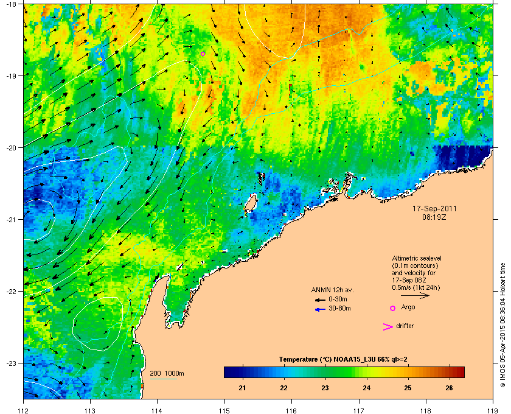Click the '30-80m' legend label
This screenshot has width=511, height=414.
tap(339, 308)
